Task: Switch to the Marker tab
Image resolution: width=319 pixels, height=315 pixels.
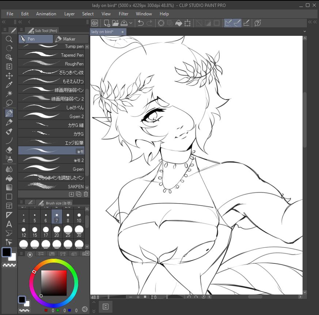Action: click(71, 39)
